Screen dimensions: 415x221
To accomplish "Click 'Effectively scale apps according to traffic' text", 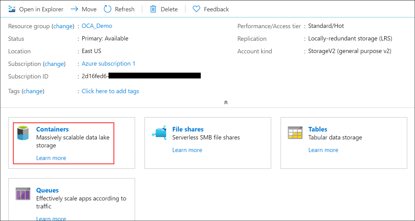I will coord(81,202).
